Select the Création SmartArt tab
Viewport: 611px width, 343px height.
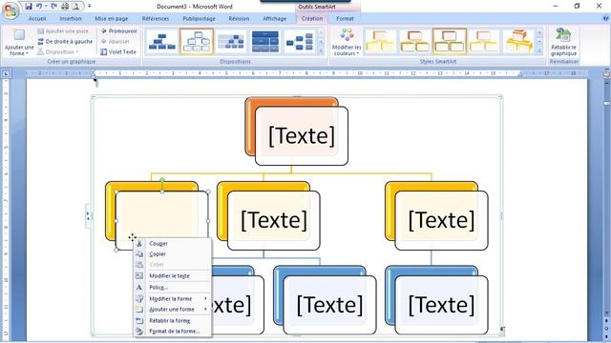click(x=312, y=19)
